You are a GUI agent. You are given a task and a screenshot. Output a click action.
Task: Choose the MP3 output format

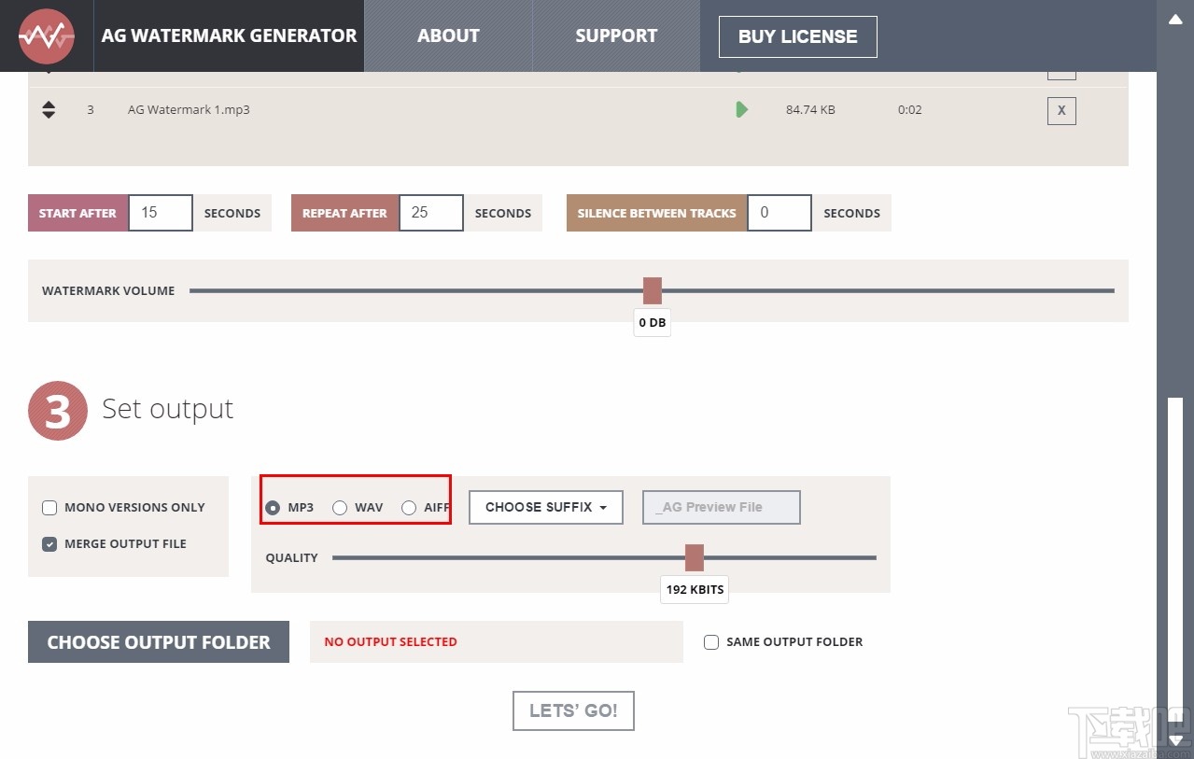pos(273,508)
